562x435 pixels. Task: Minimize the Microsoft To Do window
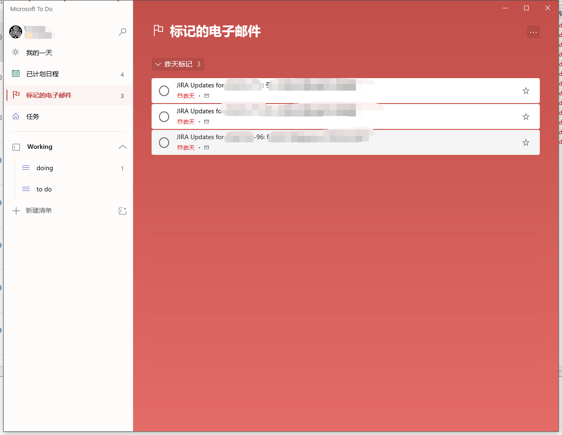[505, 8]
